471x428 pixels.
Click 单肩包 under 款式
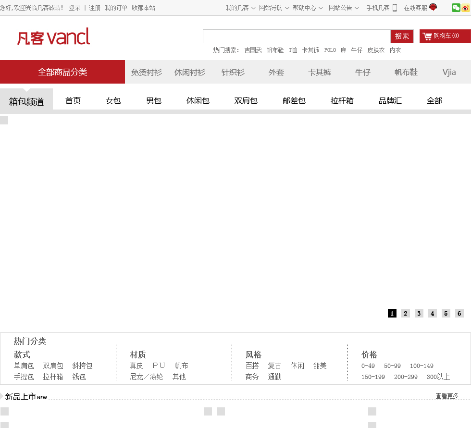(x=24, y=366)
